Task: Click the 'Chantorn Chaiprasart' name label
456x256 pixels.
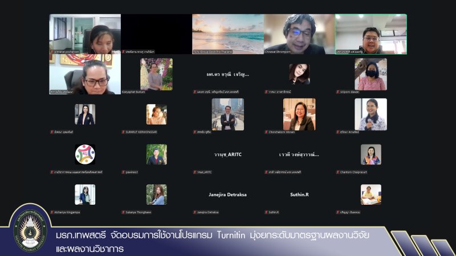Action: 353,172
